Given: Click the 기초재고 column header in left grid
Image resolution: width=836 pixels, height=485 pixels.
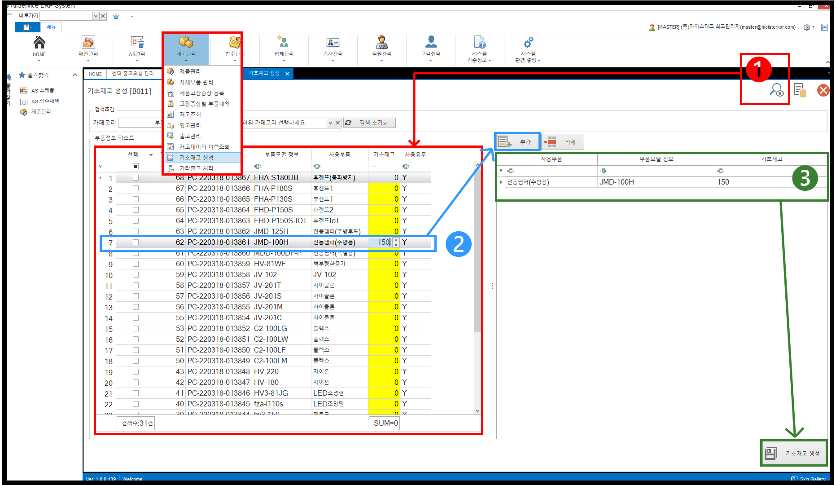Looking at the screenshot, I should (x=384, y=154).
